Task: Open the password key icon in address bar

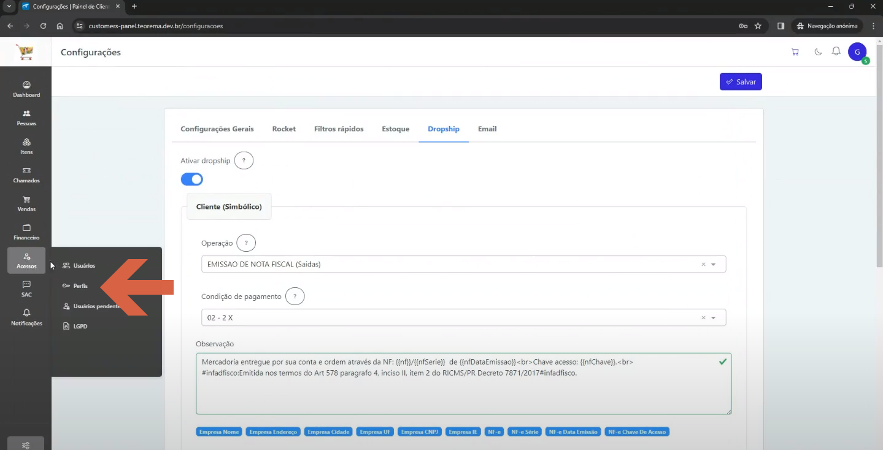Action: pyautogui.click(x=742, y=26)
